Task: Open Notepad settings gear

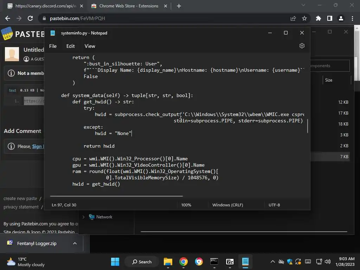Action: [x=302, y=46]
